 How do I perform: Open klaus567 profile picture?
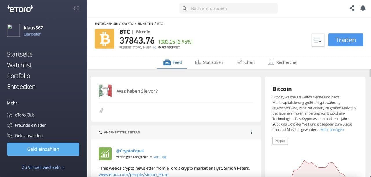(x=13, y=31)
